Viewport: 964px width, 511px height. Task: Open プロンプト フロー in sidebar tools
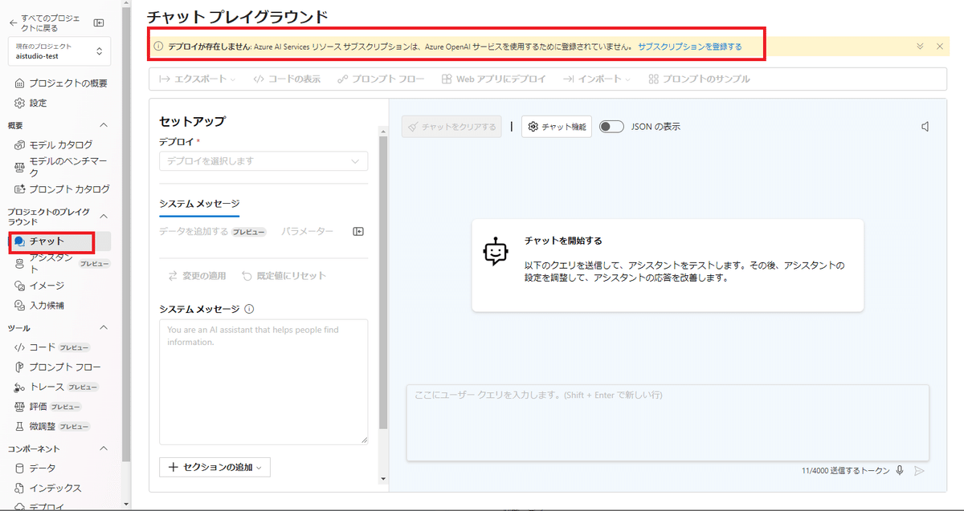pyautogui.click(x=59, y=367)
